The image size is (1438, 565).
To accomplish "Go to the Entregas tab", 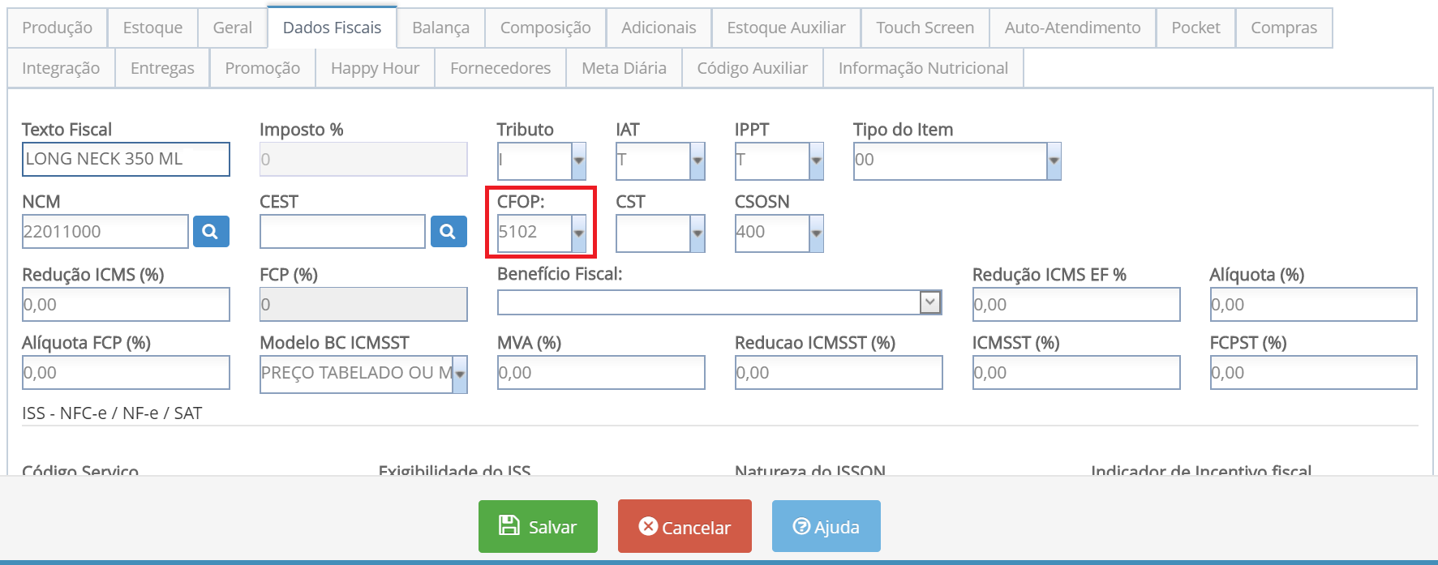I will [x=162, y=68].
